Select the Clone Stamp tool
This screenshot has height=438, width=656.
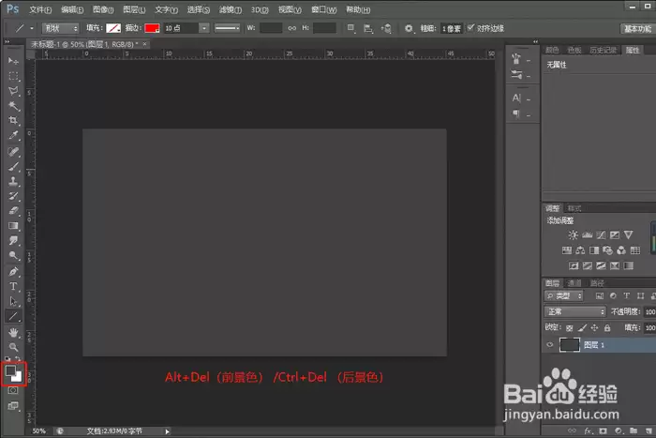click(13, 181)
